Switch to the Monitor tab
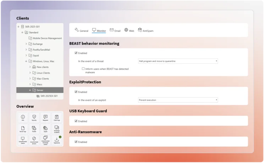The width and height of the screenshot is (264, 163). click(99, 30)
